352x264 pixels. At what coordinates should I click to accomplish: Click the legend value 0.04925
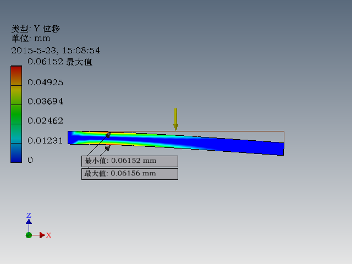click(45, 82)
